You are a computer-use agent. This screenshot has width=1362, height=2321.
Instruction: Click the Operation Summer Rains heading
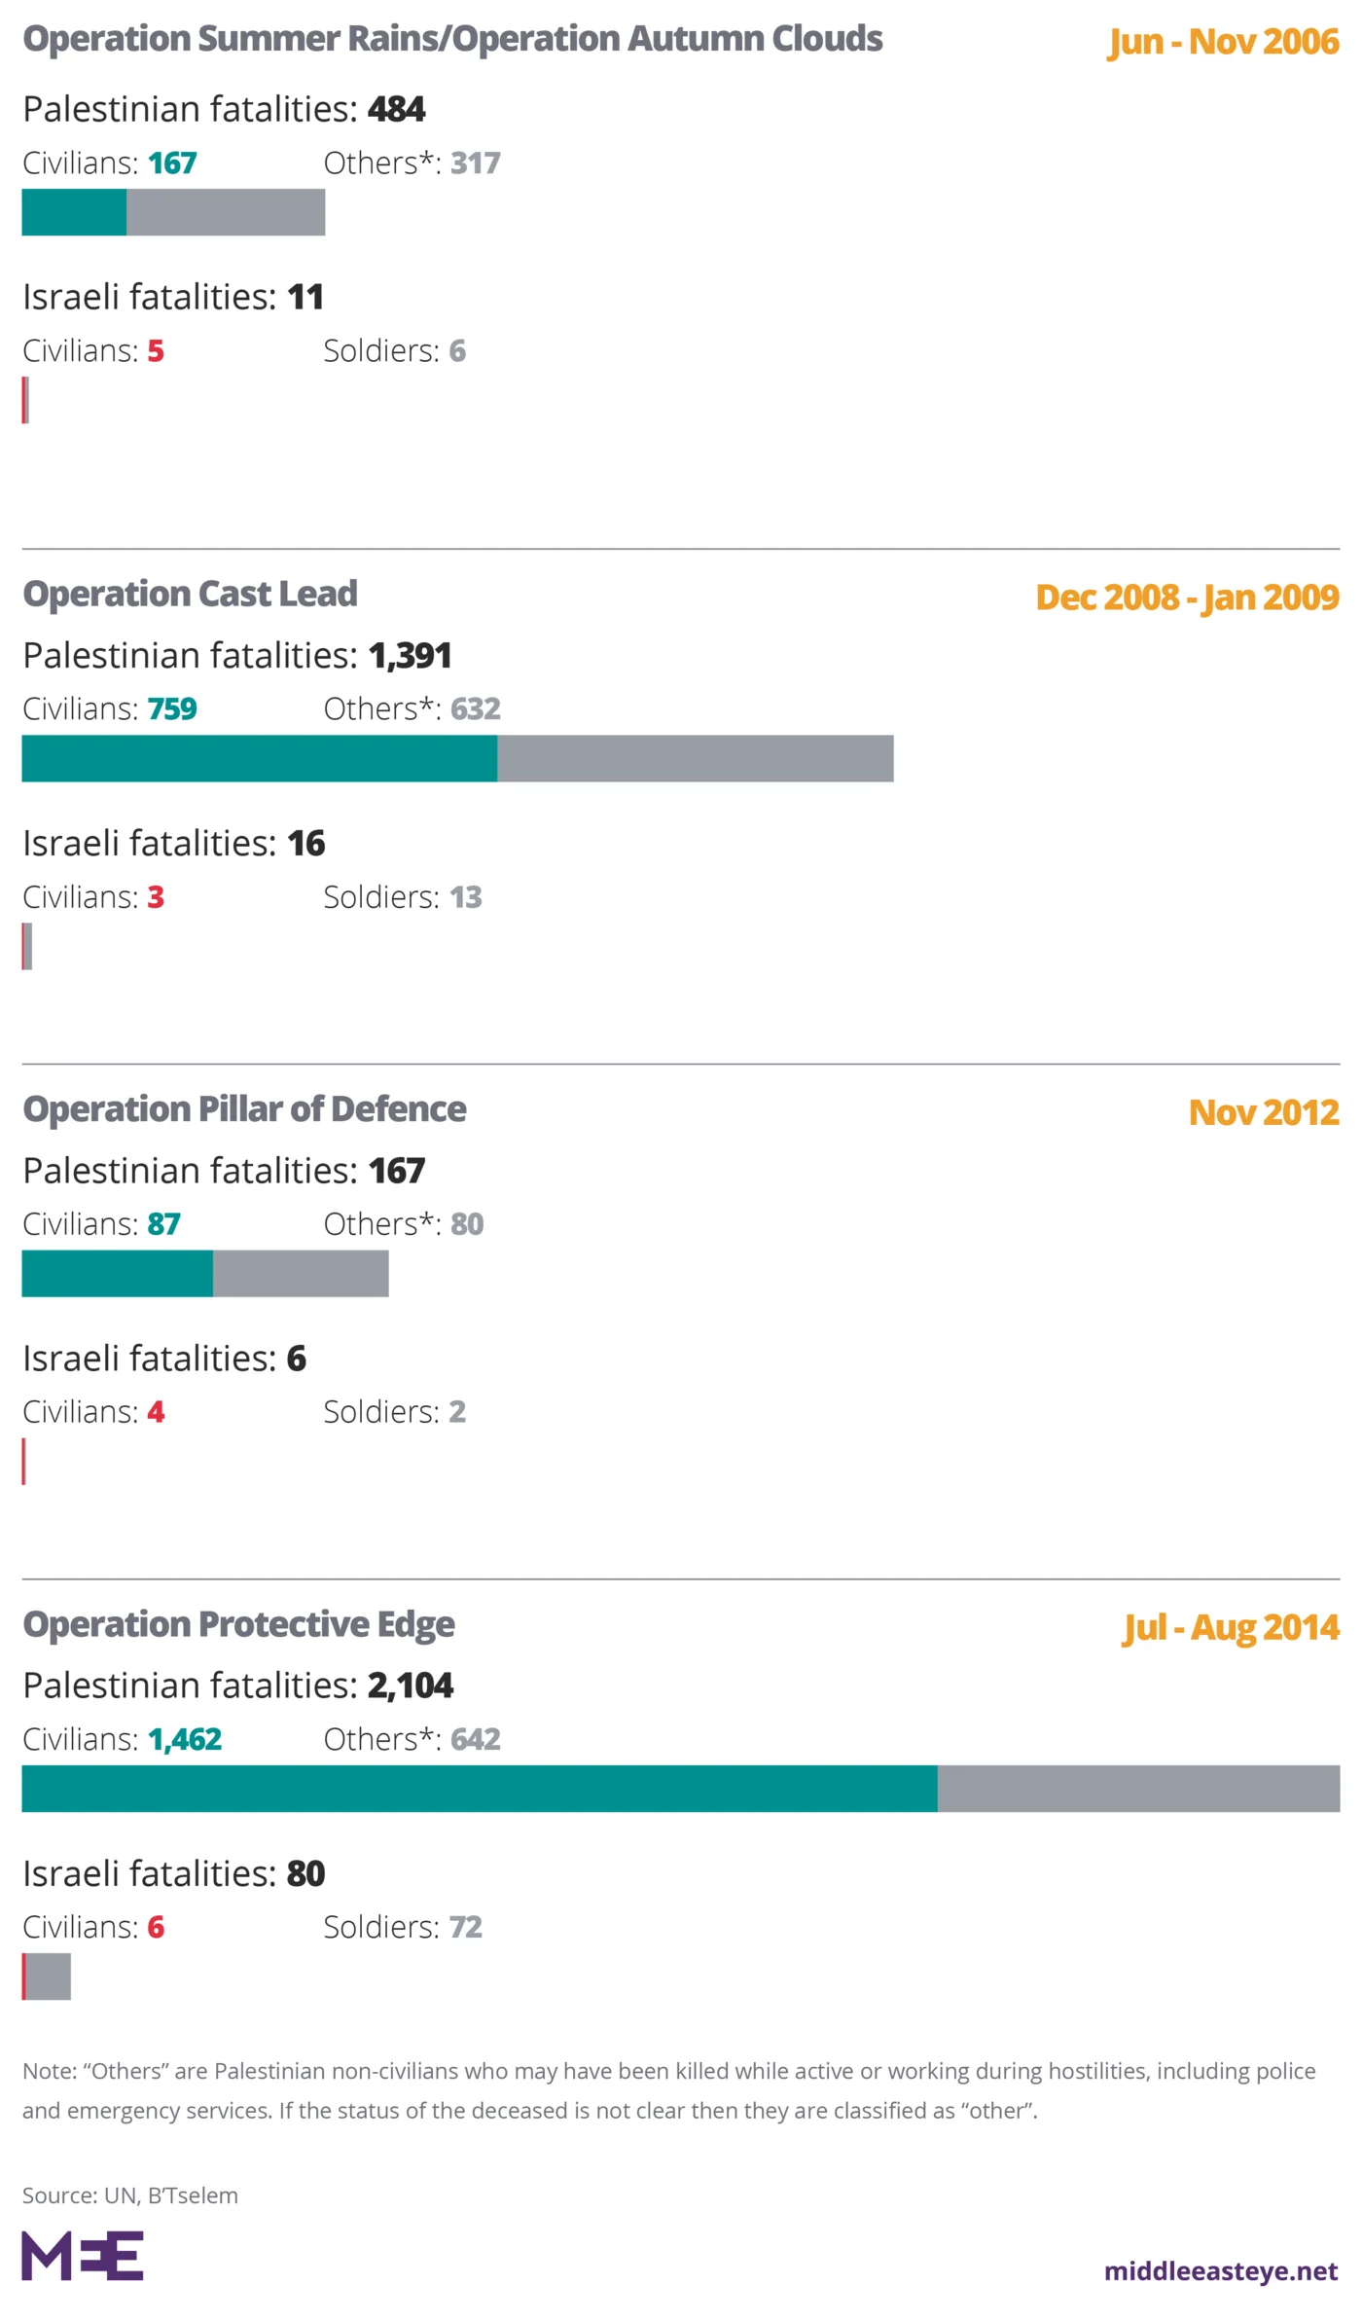(x=452, y=39)
